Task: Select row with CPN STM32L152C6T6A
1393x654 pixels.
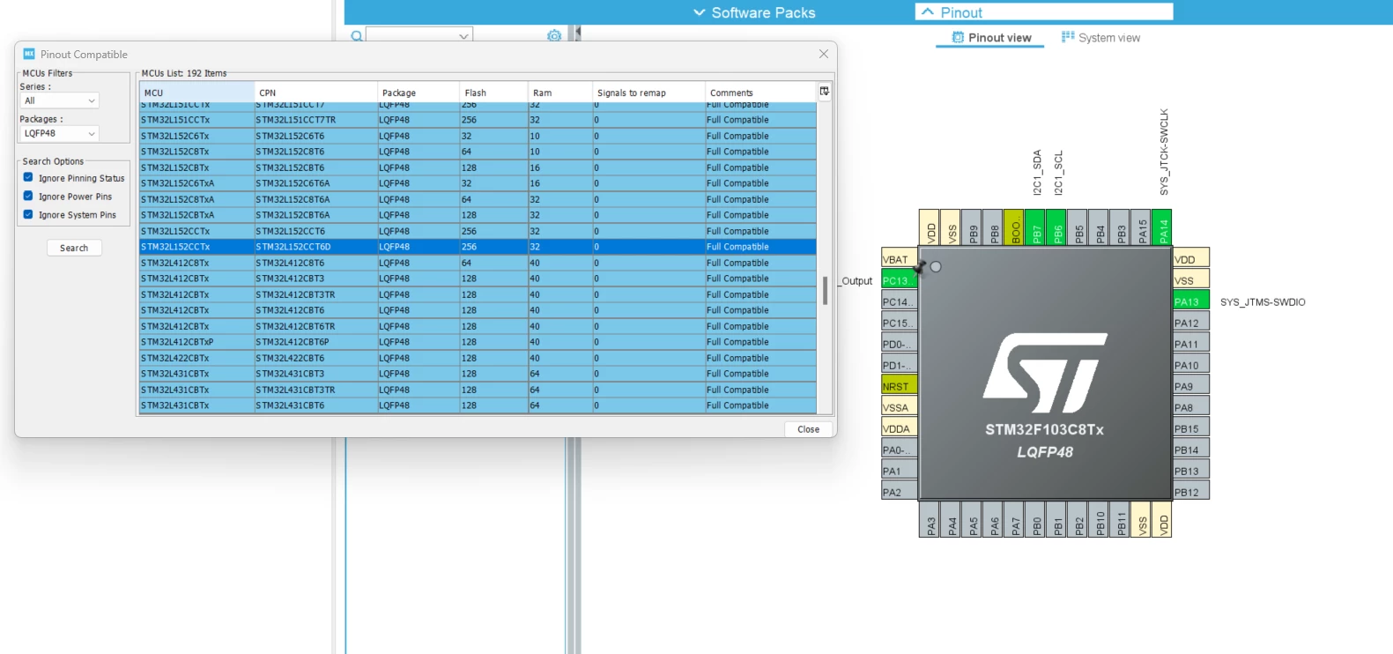Action: coord(478,183)
